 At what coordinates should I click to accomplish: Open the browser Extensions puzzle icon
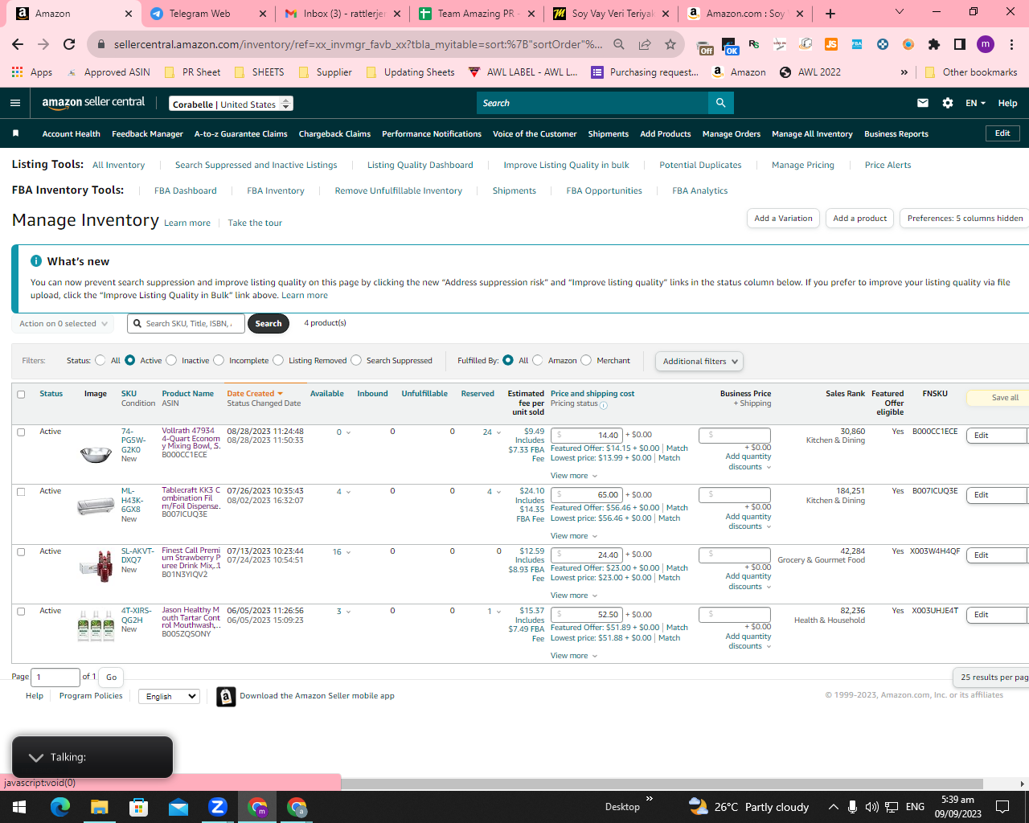933,44
